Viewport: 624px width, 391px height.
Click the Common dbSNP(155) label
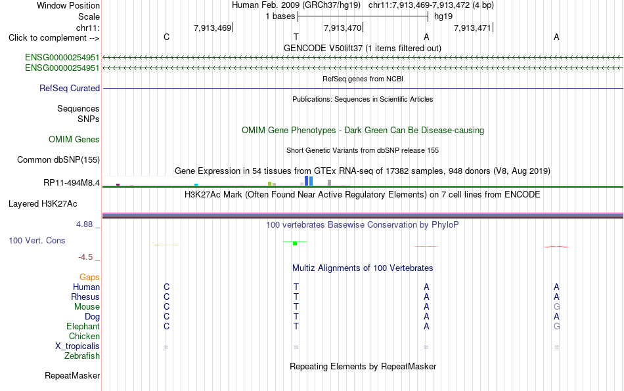pos(58,159)
